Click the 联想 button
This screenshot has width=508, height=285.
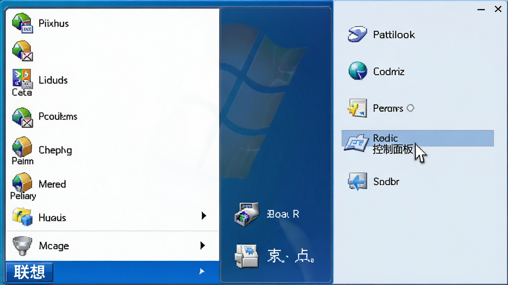click(29, 272)
